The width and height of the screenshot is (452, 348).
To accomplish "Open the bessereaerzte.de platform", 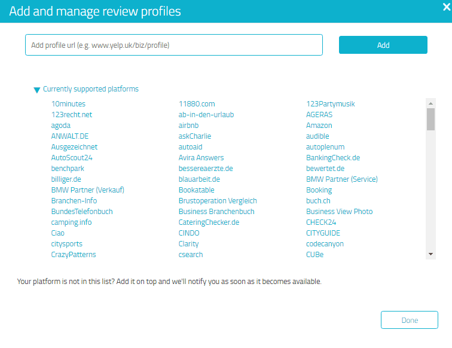I will (206, 169).
